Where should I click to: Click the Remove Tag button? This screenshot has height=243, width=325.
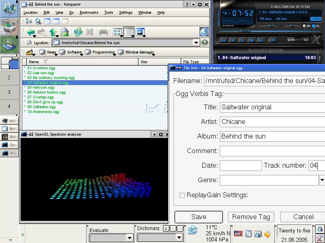(251, 217)
